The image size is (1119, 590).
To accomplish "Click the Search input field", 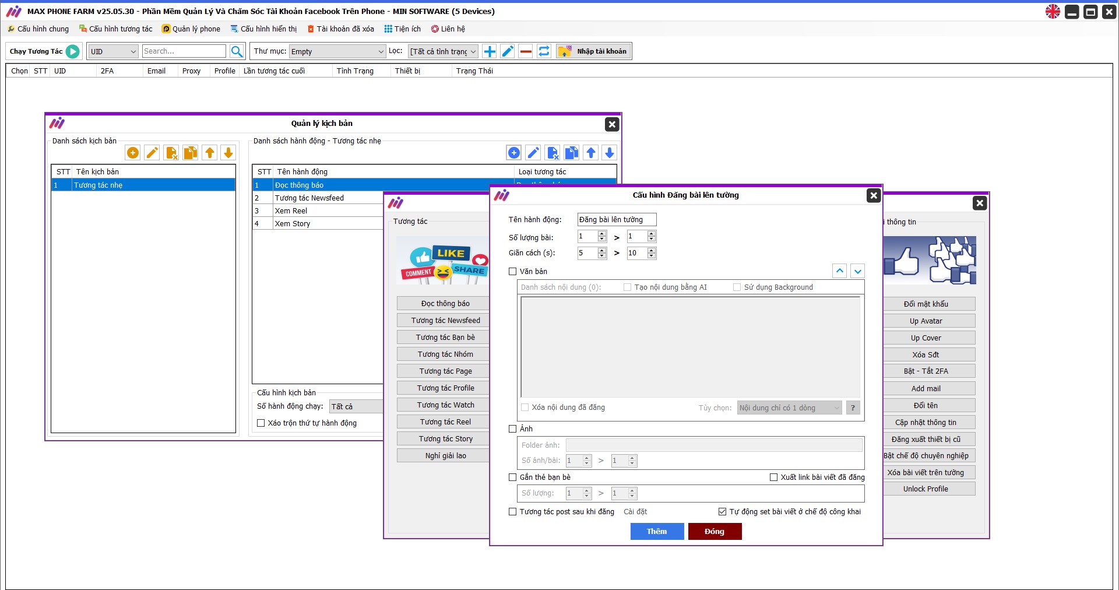I will tap(184, 51).
